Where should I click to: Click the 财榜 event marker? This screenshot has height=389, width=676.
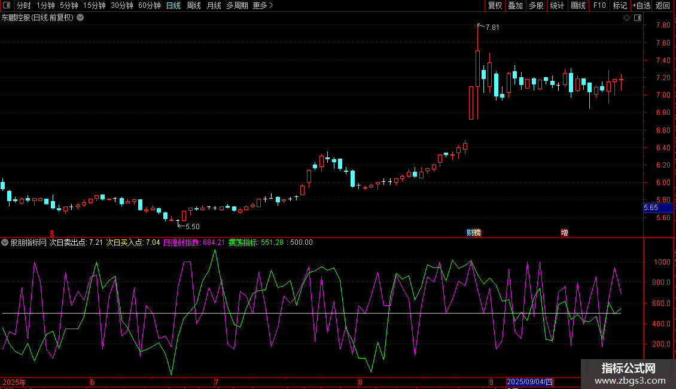click(x=474, y=232)
